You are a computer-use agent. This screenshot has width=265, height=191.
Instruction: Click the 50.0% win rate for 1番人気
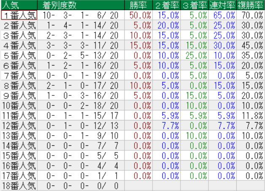141,15
